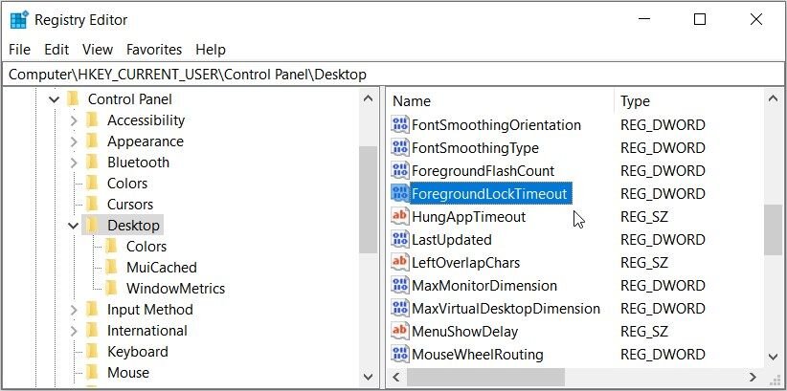Click the Type column header
Viewport: 787px width, 391px height.
click(688, 100)
